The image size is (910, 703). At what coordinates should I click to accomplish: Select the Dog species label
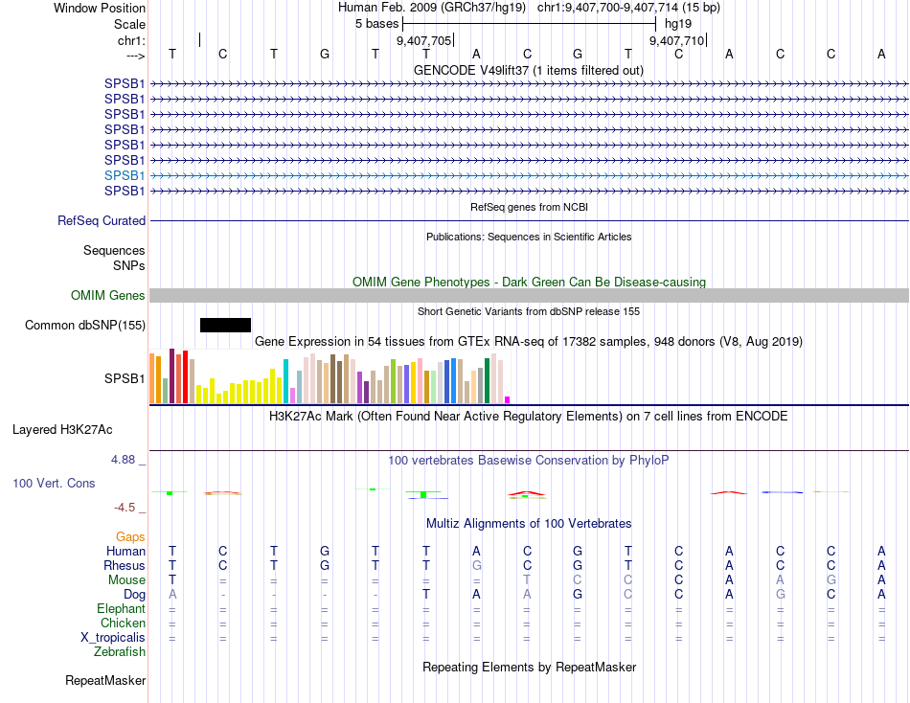coord(134,595)
